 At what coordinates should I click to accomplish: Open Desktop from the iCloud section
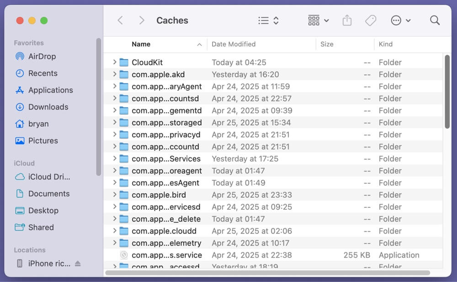[x=43, y=210]
